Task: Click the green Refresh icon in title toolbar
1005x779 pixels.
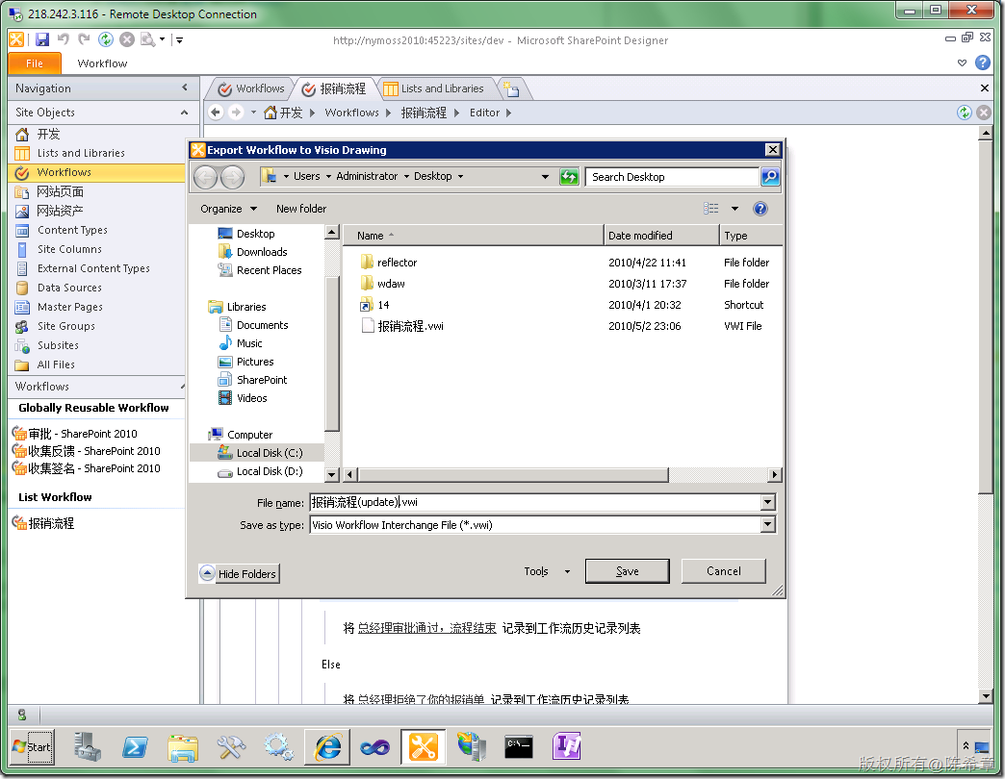Action: pos(106,39)
